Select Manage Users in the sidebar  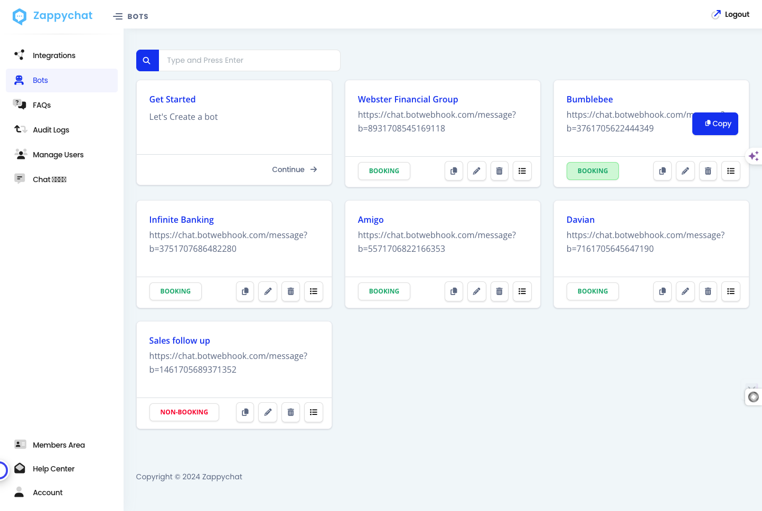[x=62, y=155]
